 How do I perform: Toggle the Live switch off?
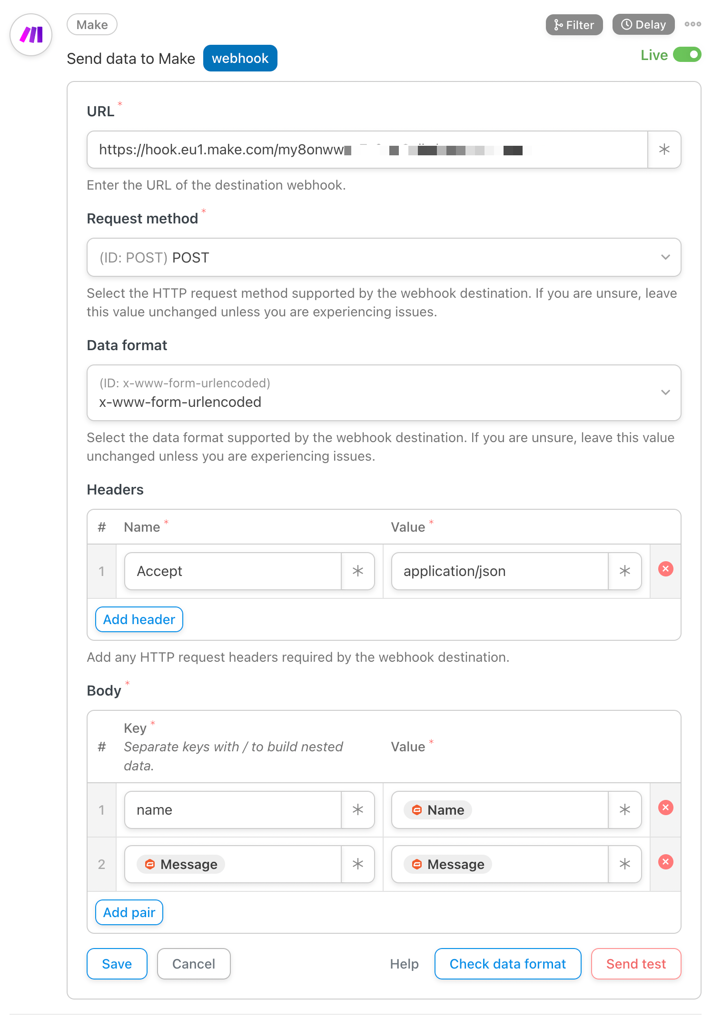click(687, 55)
